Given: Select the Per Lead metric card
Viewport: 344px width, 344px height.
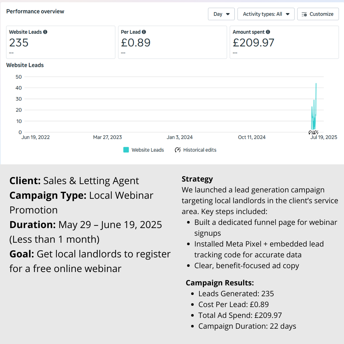Looking at the screenshot, I should tap(172, 42).
